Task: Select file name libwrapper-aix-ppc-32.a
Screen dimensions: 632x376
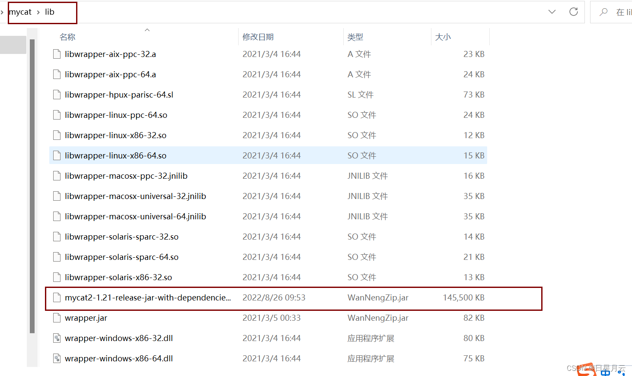Action: 110,54
